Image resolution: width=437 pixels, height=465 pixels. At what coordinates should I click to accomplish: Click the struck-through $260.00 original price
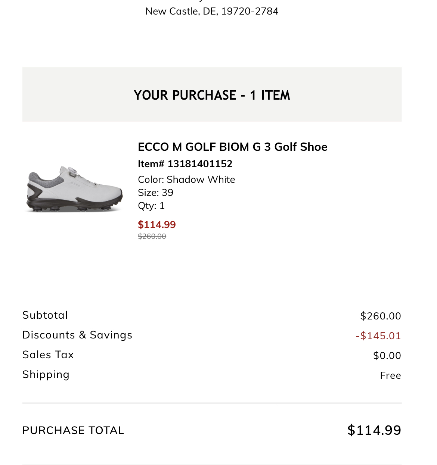pyautogui.click(x=152, y=236)
